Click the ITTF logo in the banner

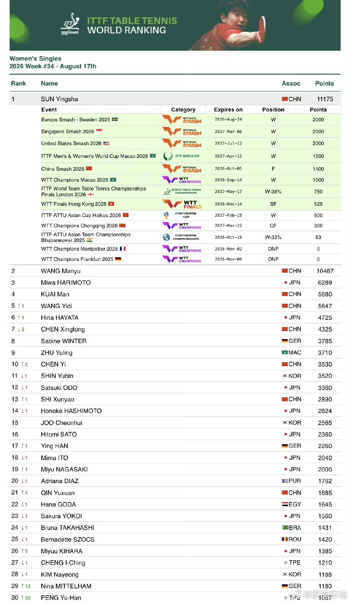(70, 24)
